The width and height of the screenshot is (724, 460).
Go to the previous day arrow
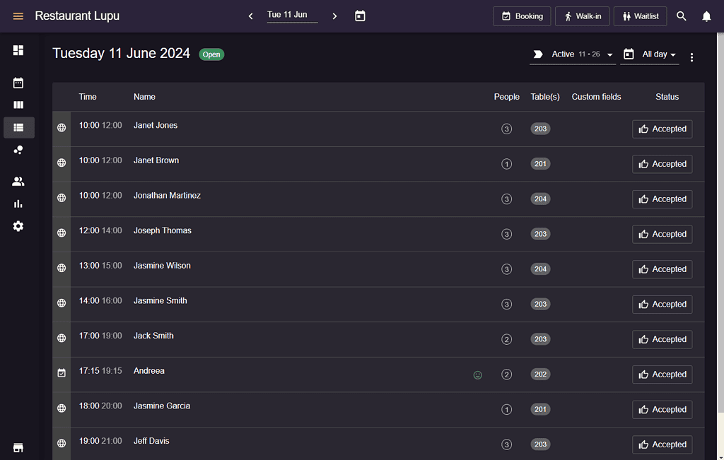tap(251, 16)
